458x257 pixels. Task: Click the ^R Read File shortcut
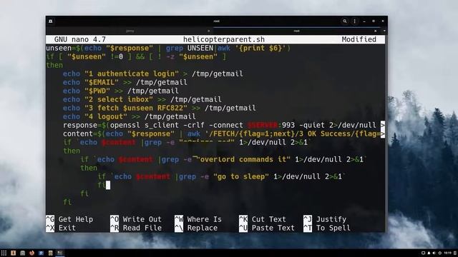(x=136, y=228)
